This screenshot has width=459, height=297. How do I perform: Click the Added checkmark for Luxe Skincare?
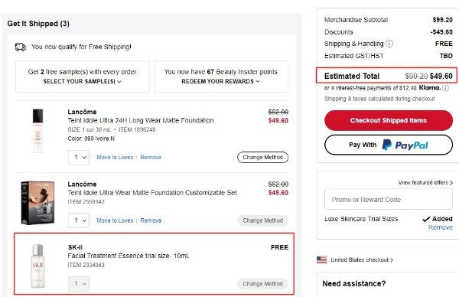[x=426, y=219]
